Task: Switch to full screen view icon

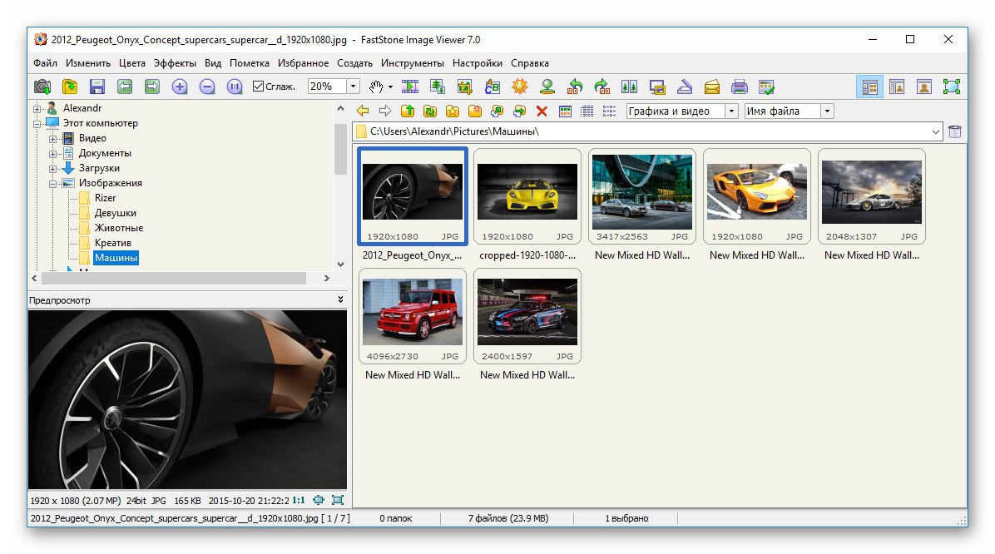Action: pyautogui.click(x=952, y=87)
